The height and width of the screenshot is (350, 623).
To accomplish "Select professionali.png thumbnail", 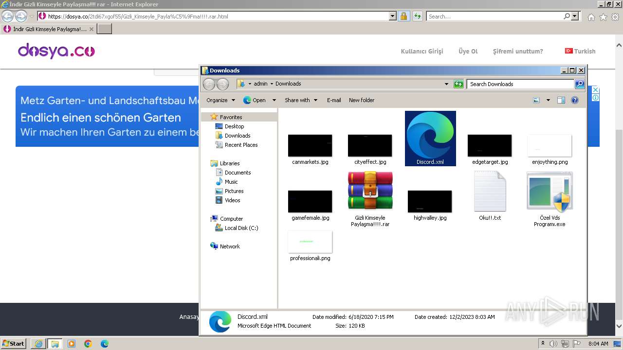I will 310,242.
